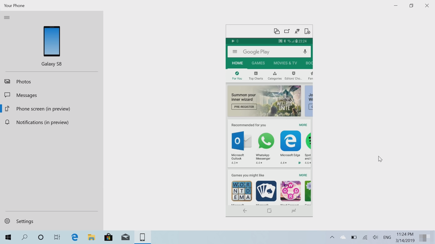Viewport: 435px width, 244px height.
Task: Open the word puzzle game icon
Action: [241, 191]
